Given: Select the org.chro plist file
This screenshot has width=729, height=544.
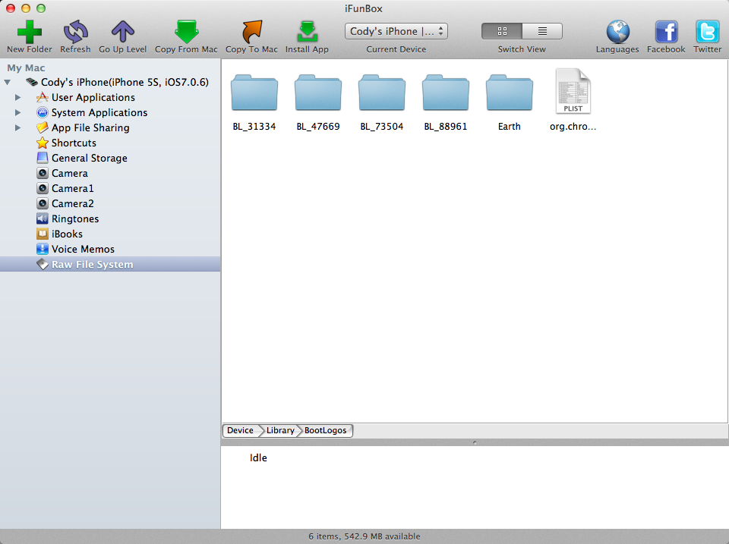Looking at the screenshot, I should pyautogui.click(x=573, y=92).
